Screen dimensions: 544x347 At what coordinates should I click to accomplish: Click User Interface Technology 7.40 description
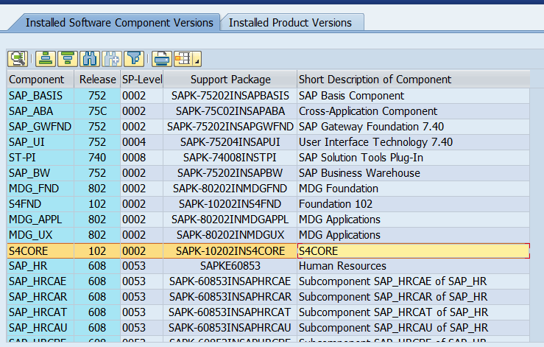click(413, 142)
